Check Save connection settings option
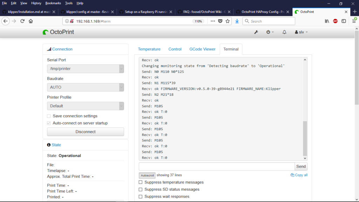Image resolution: width=359 pixels, height=202 pixels. click(49, 116)
